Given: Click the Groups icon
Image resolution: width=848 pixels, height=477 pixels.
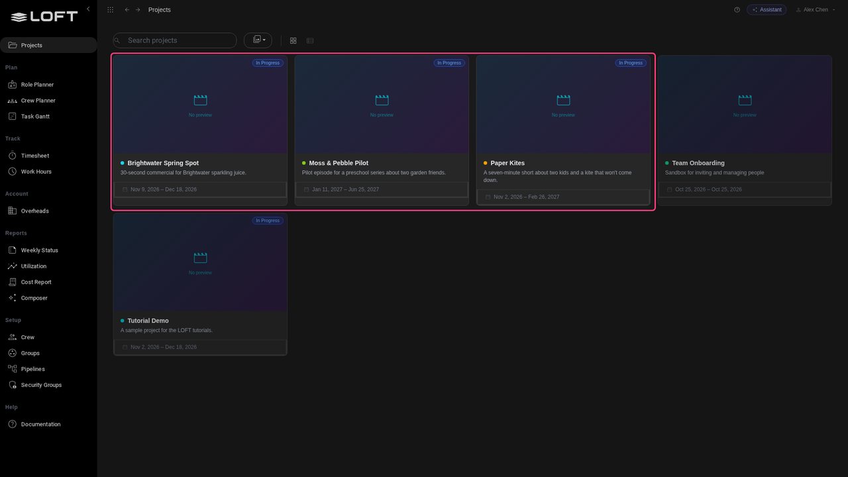Looking at the screenshot, I should [12, 353].
